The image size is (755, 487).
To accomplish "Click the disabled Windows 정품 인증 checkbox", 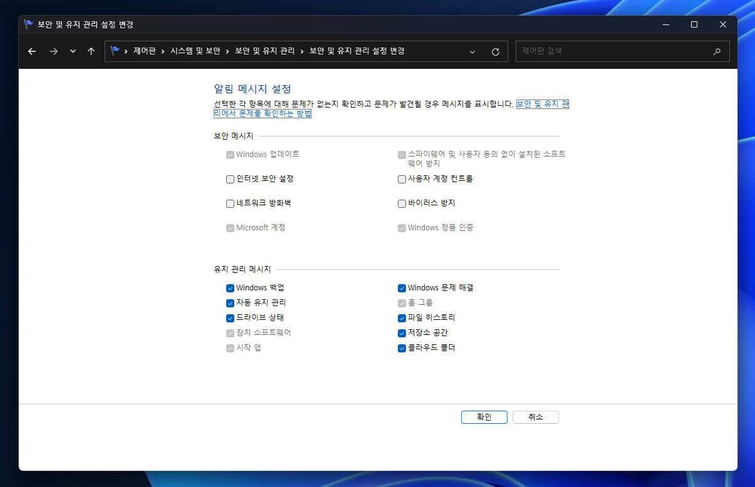I will pos(402,228).
